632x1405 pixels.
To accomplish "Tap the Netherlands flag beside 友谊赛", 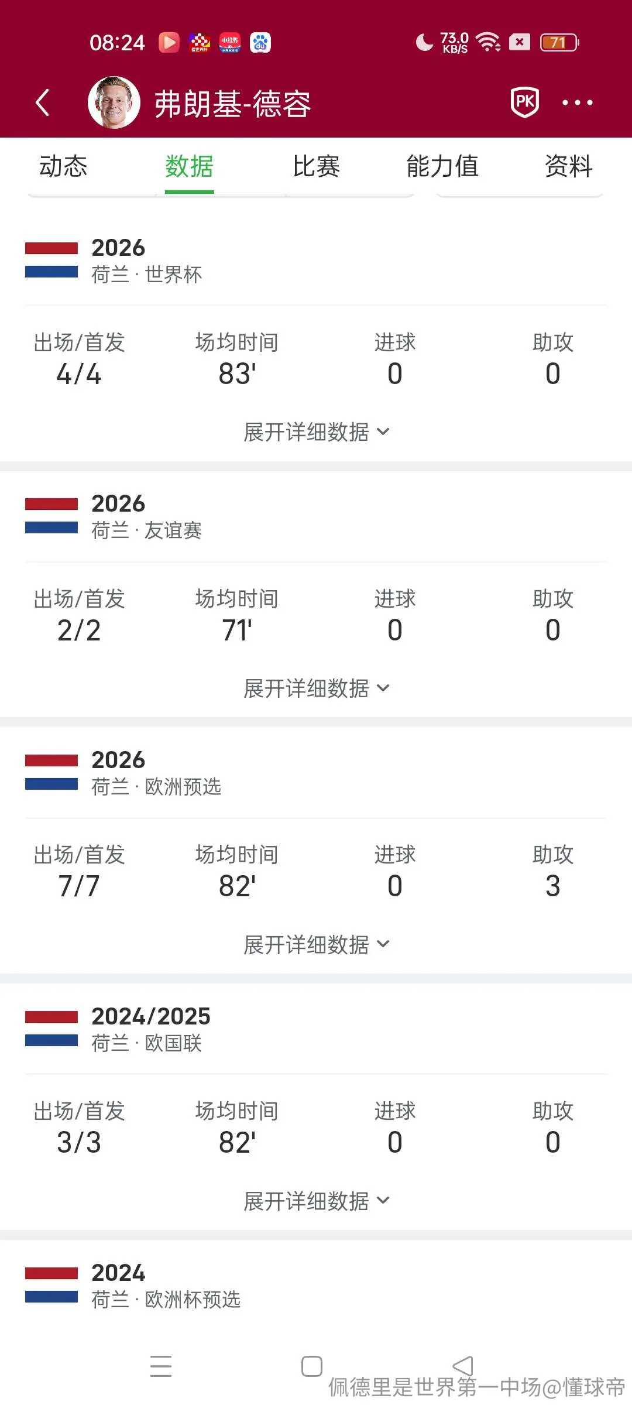I will 51,516.
